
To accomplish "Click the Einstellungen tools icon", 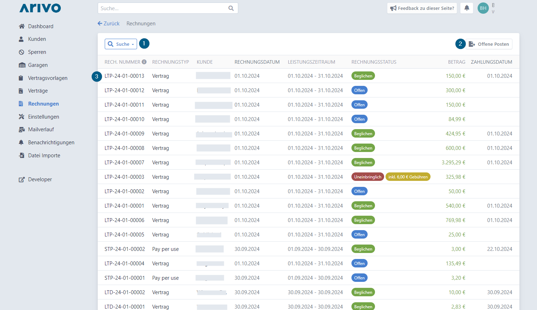I will [21, 117].
